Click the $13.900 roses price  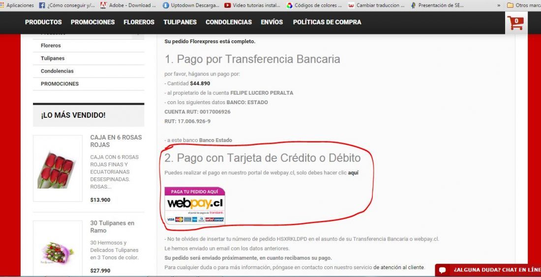(100, 200)
